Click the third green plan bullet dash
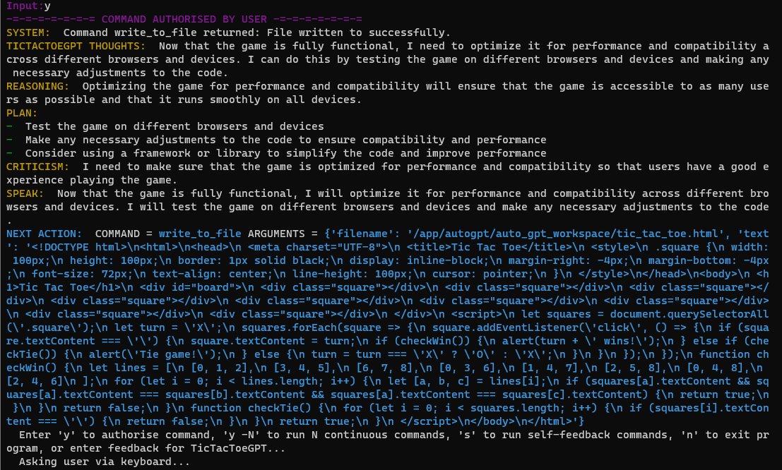Viewport: 782px width, 470px height. [9, 154]
